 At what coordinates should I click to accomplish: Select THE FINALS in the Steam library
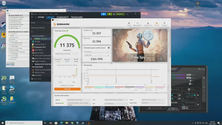coord(39,50)
